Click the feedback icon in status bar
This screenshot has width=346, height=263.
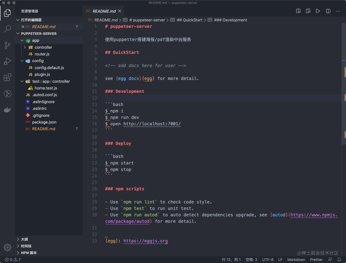click(330, 260)
